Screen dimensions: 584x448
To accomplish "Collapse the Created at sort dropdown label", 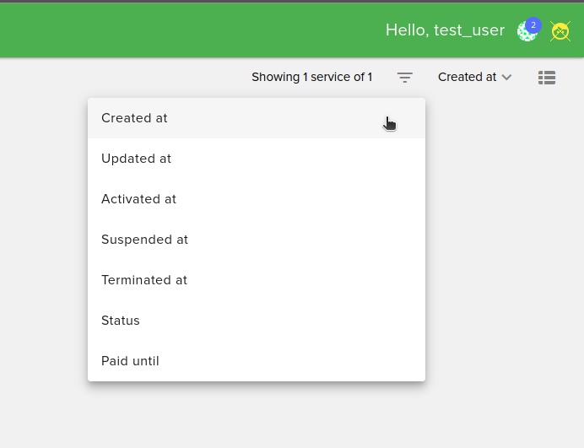I will (467, 78).
